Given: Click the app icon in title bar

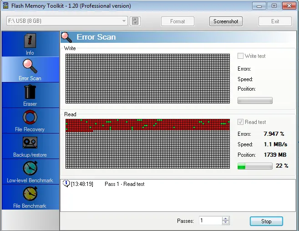Looking at the screenshot, I should click(6, 5).
